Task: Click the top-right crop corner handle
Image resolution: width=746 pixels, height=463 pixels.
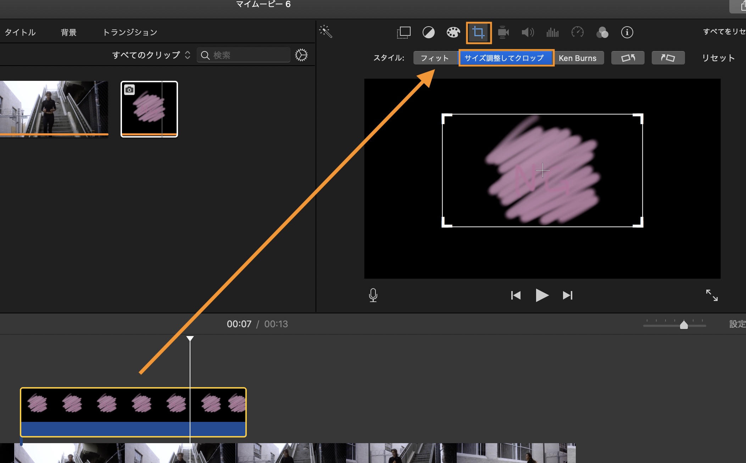Action: point(638,118)
